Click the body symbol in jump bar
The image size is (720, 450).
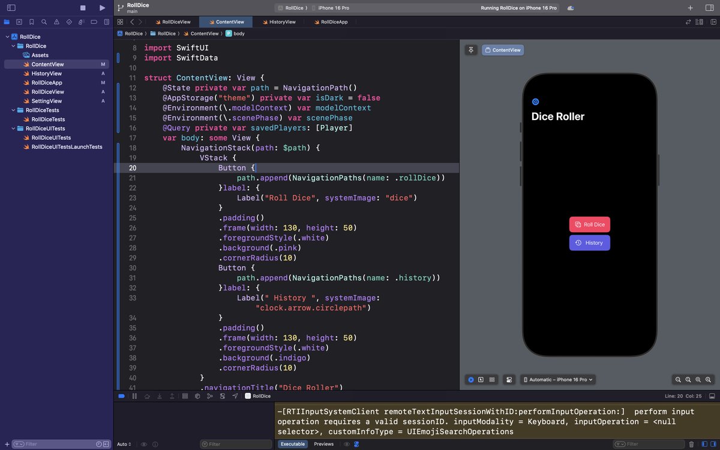coord(235,34)
